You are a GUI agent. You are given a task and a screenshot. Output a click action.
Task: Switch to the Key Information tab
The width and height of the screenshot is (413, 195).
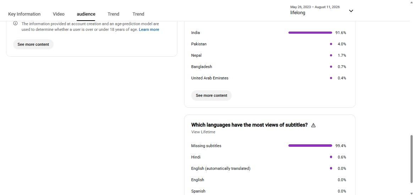24,14
